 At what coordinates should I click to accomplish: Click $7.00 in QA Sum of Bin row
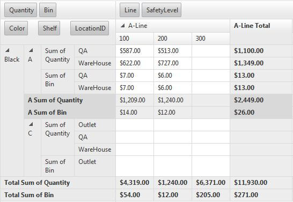coord(135,76)
